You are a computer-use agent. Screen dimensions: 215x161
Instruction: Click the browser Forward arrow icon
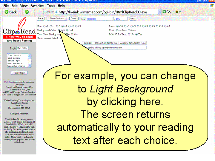27,12
